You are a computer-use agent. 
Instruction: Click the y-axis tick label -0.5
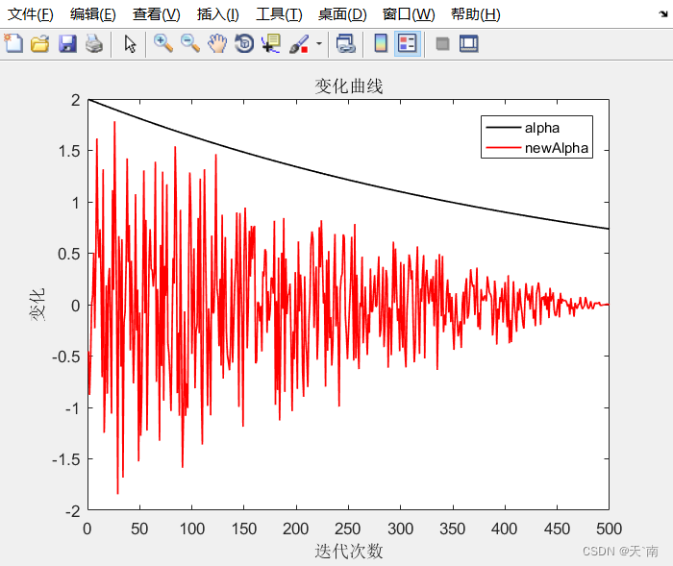click(66, 357)
